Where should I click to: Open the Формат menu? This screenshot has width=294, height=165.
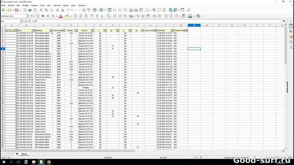34,5
